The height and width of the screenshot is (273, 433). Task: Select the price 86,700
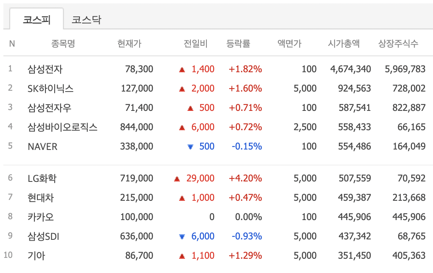[139, 255]
